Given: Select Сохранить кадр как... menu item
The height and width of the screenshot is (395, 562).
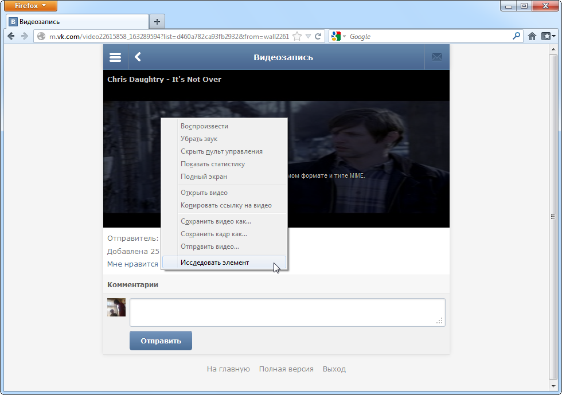Looking at the screenshot, I should [224, 234].
